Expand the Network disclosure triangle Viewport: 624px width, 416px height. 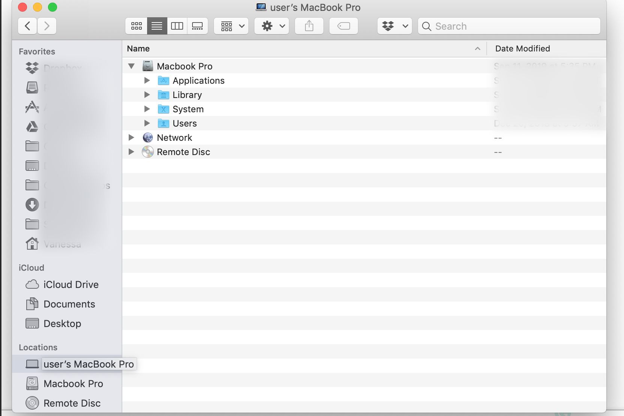coord(131,137)
